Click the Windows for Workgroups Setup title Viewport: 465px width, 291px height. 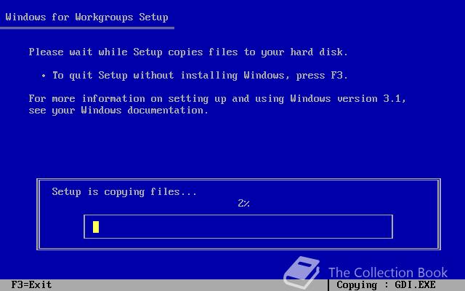(87, 17)
